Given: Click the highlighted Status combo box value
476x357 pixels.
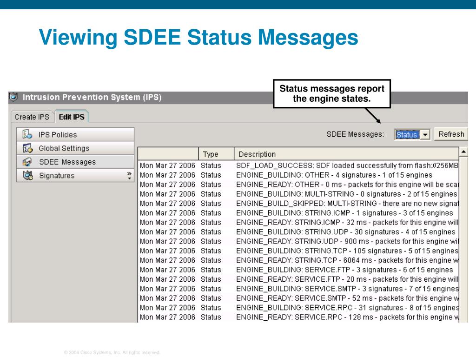Looking at the screenshot, I should [407, 134].
